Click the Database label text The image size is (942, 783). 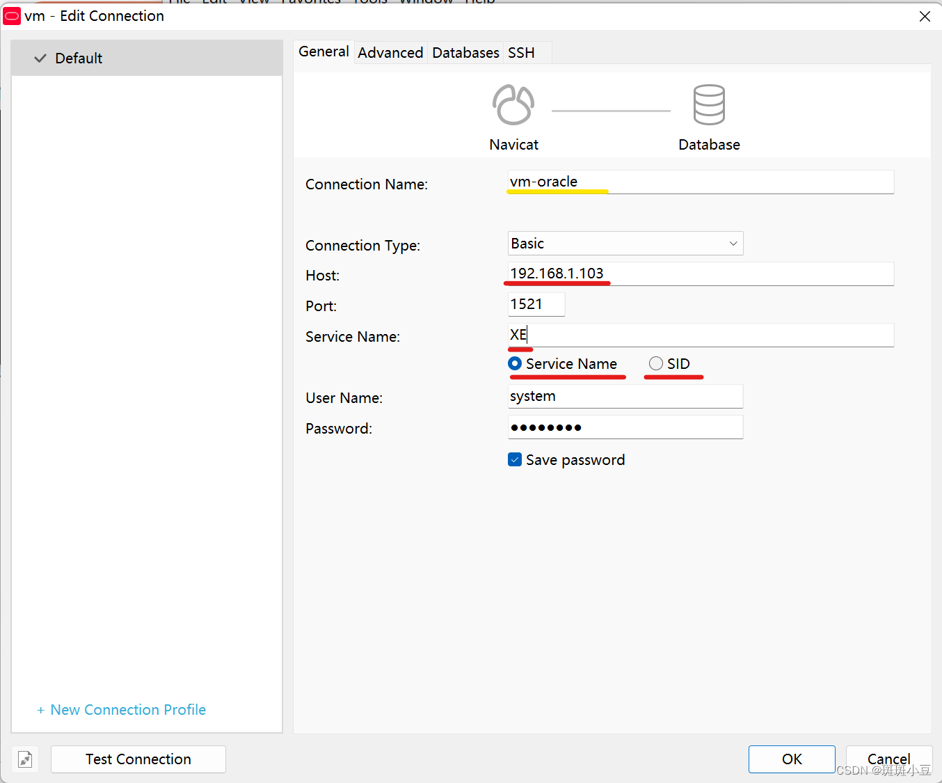(709, 145)
